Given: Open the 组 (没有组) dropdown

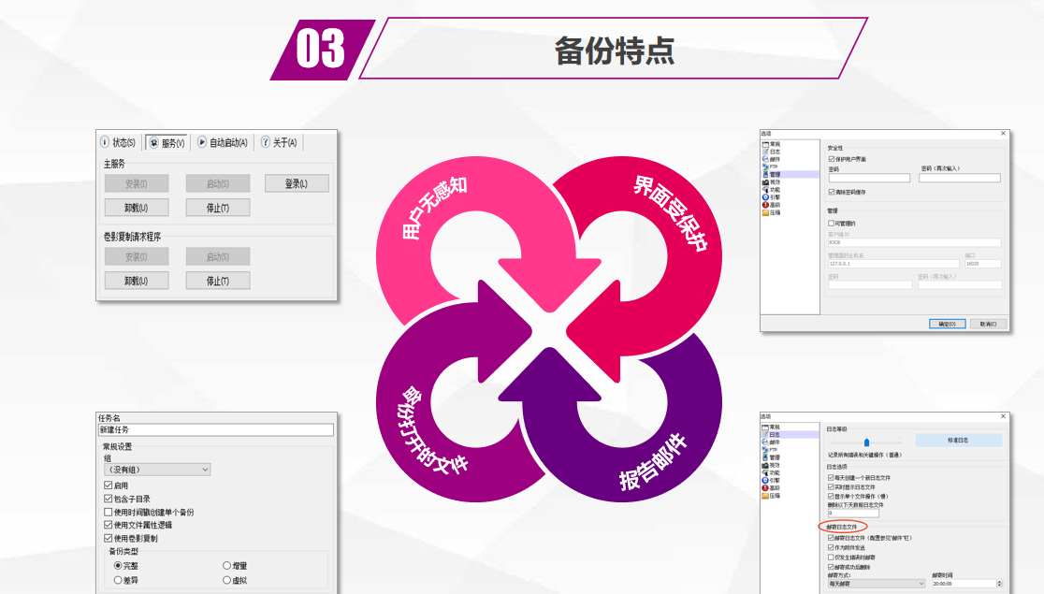Looking at the screenshot, I should (x=155, y=470).
